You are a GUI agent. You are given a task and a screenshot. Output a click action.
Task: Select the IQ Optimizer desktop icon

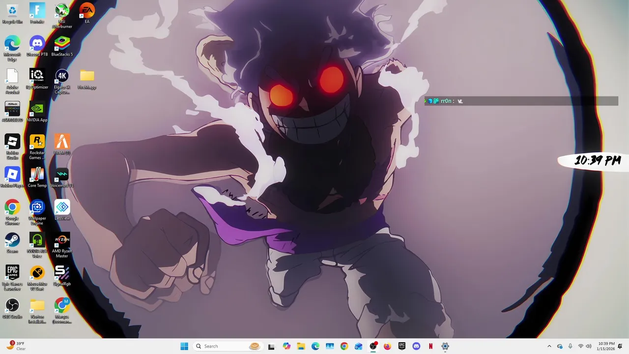coord(37,79)
